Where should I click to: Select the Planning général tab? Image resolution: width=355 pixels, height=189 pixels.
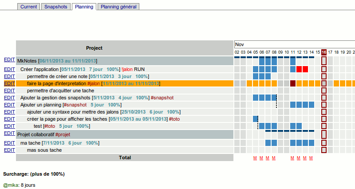pyautogui.click(x=118, y=7)
